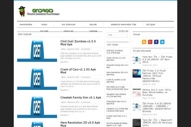191x127 pixels.
Task: Click the Ara search input field
Action: coord(117,35)
